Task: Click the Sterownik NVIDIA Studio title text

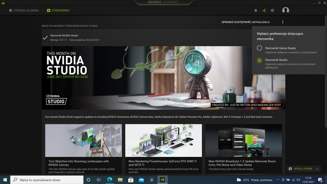Action: coord(64,36)
